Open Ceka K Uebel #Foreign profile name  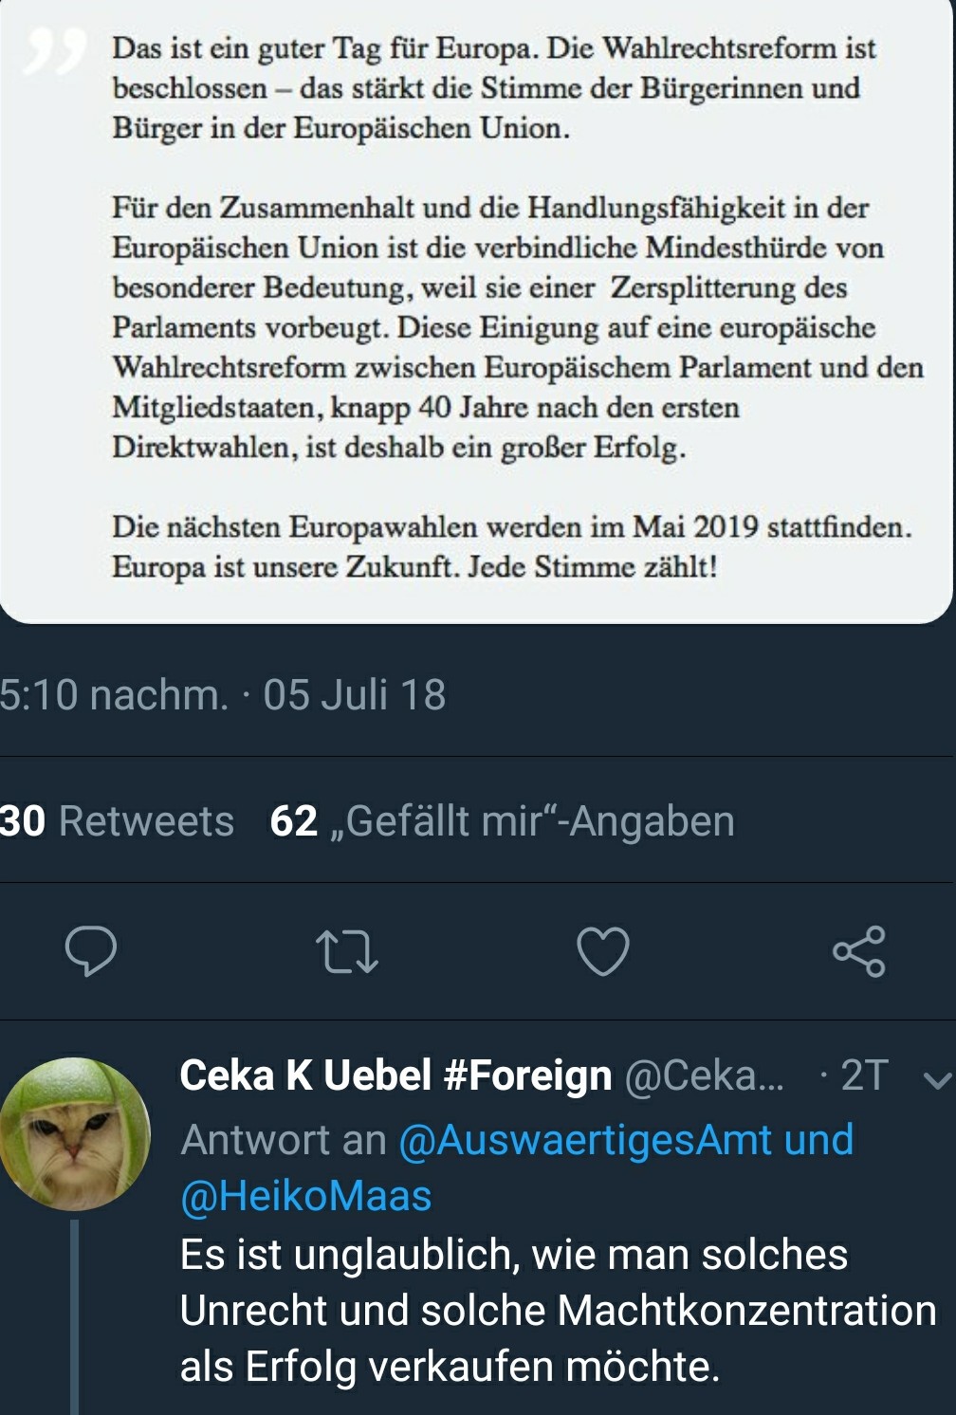(x=395, y=1075)
